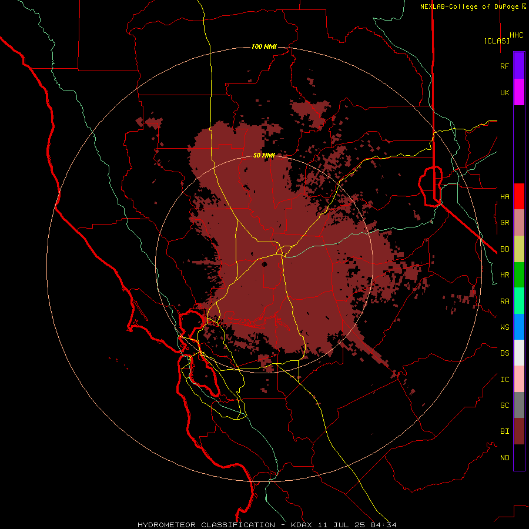
Task: Click the WS blue legend swatch
Action: tap(519, 327)
